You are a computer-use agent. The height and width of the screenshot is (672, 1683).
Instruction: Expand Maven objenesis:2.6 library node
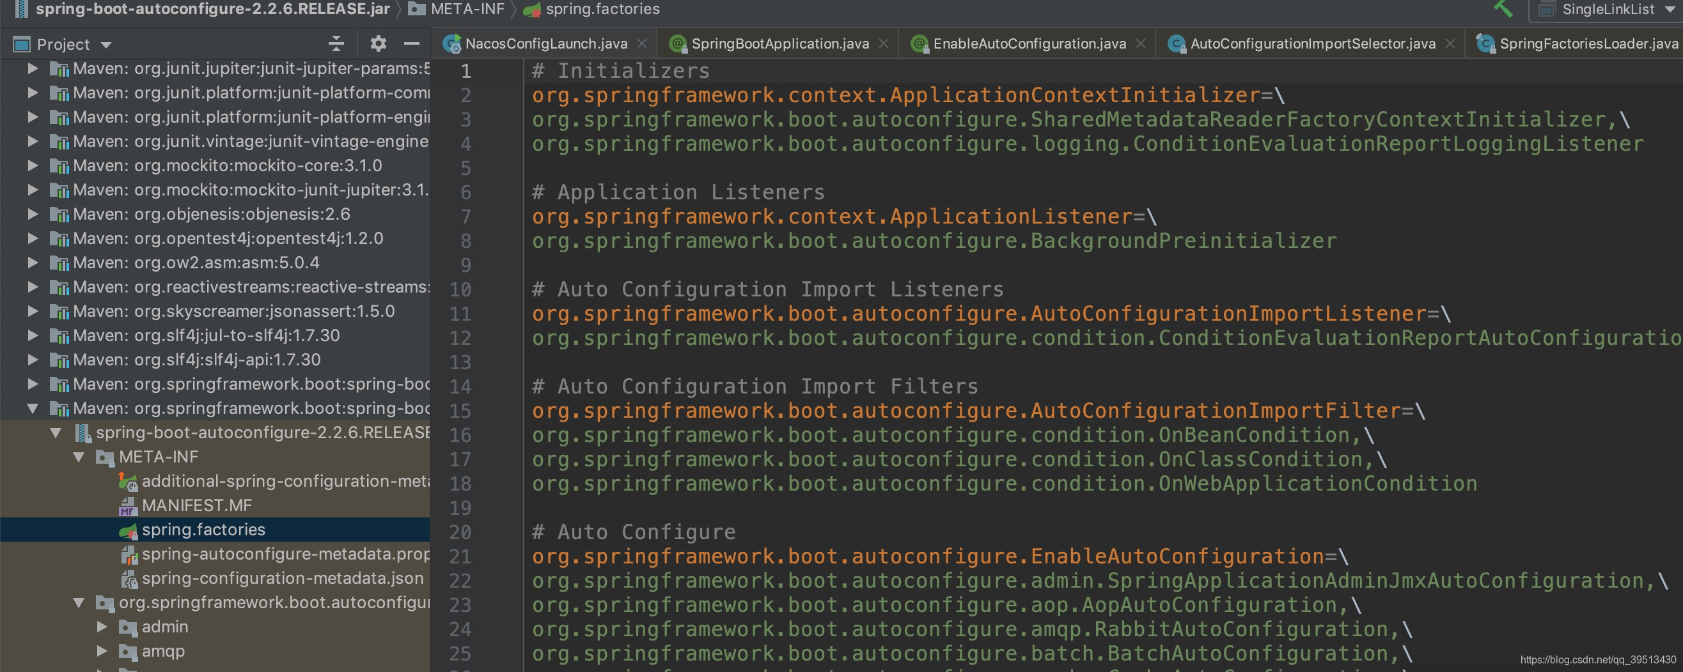32,214
